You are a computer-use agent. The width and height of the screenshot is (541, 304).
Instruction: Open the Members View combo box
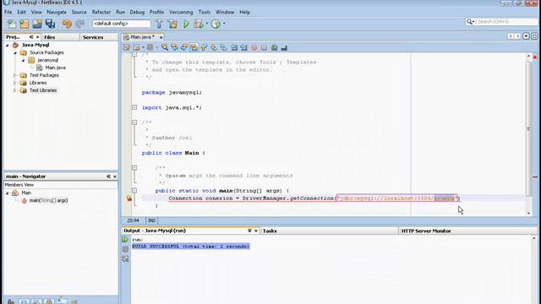click(61, 185)
